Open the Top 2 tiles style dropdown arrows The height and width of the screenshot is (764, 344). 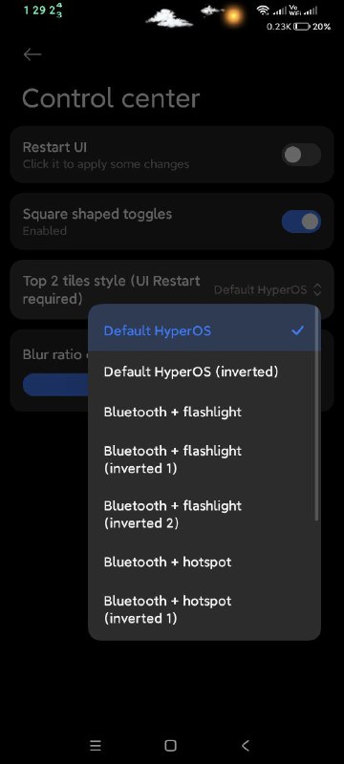(x=317, y=290)
